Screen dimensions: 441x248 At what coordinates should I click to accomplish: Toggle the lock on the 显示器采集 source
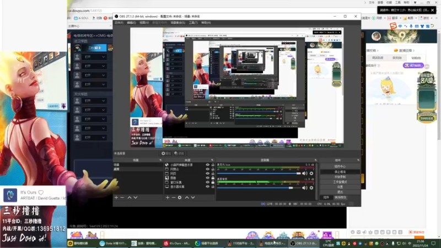(213, 187)
